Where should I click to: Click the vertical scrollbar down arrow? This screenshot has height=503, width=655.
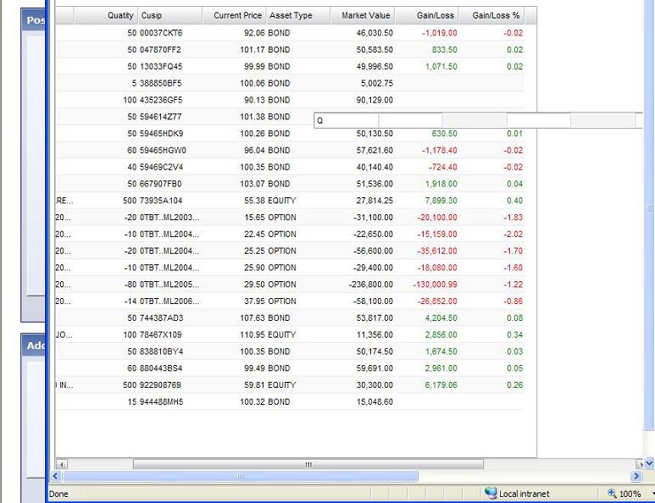point(649,463)
